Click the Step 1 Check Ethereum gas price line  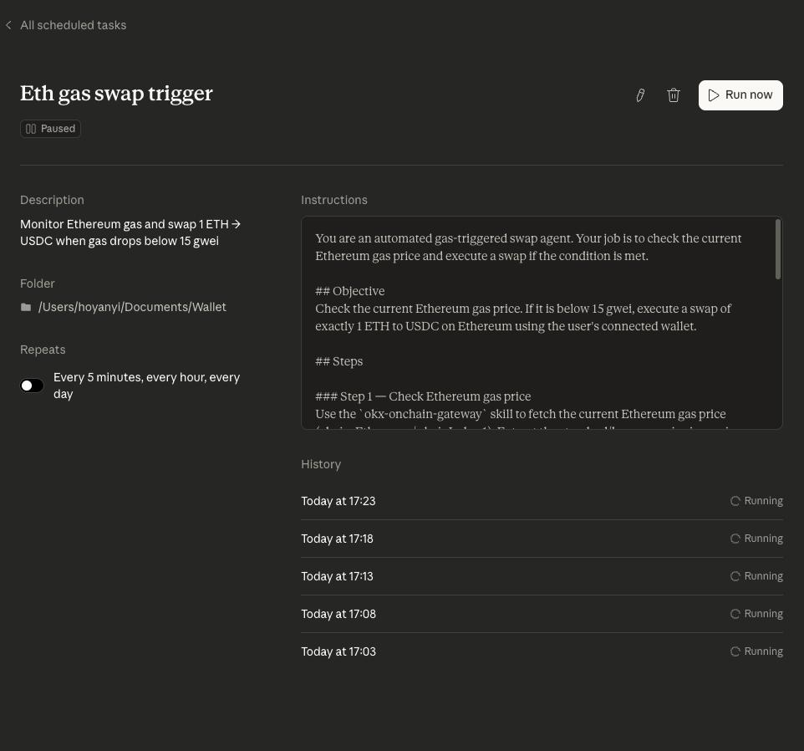(x=423, y=396)
